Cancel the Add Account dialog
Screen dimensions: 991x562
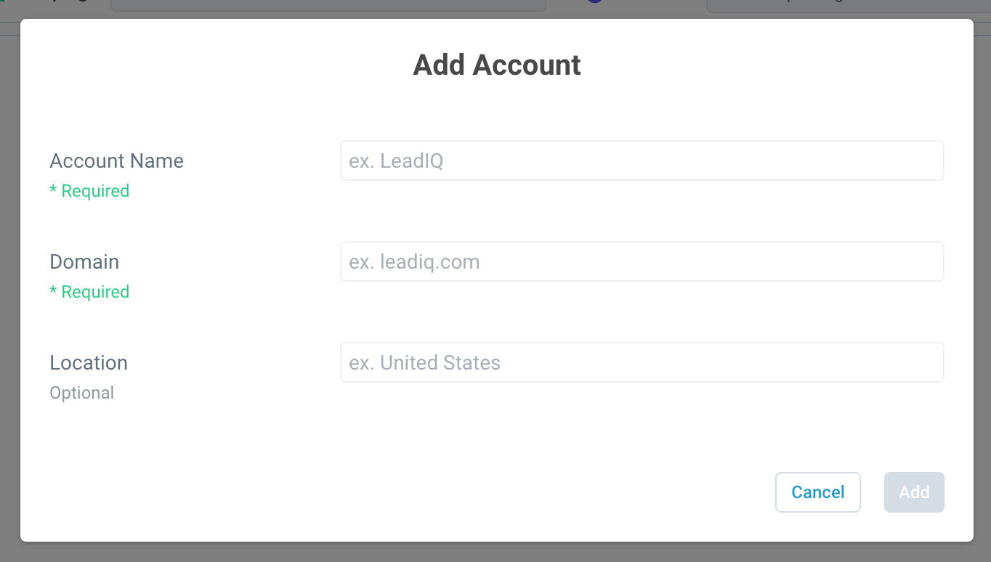coord(817,492)
